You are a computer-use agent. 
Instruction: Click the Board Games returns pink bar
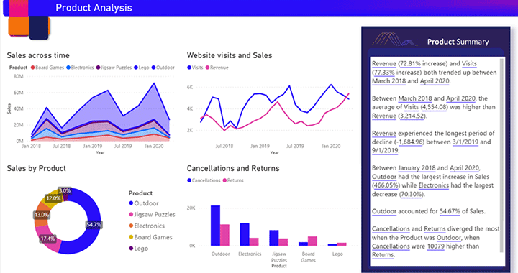click(x=312, y=241)
